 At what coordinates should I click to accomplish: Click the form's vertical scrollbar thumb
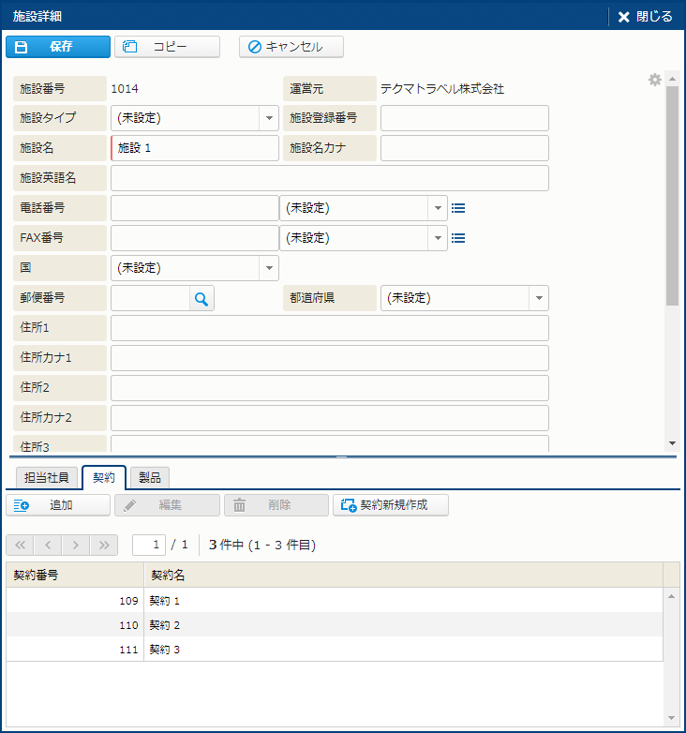pos(672,197)
